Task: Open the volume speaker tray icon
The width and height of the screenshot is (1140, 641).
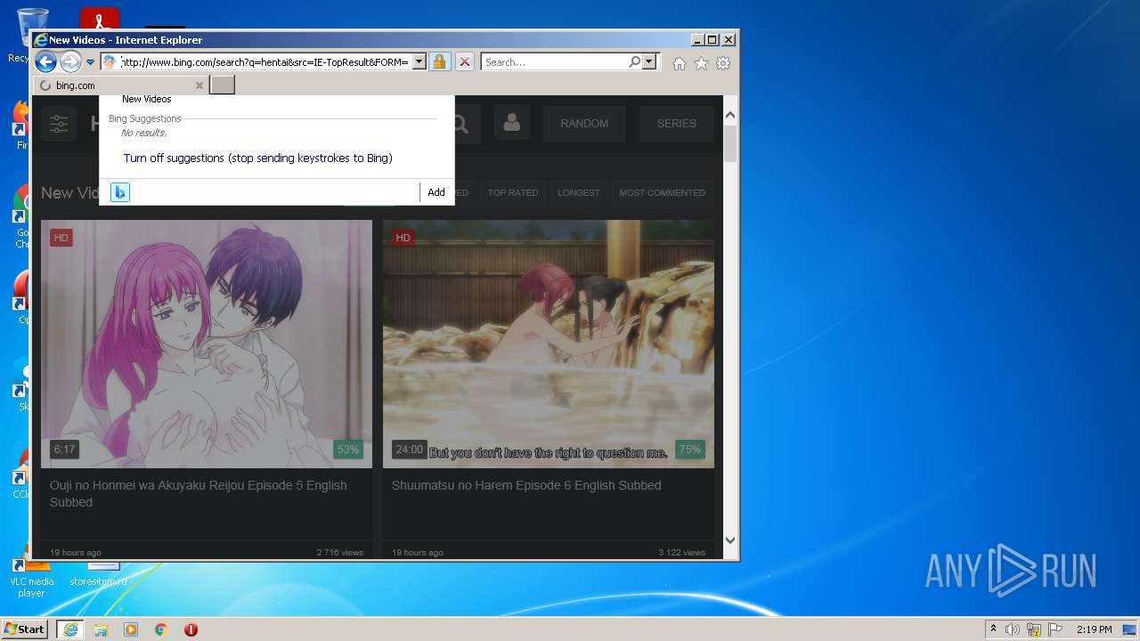Action: (1013, 629)
